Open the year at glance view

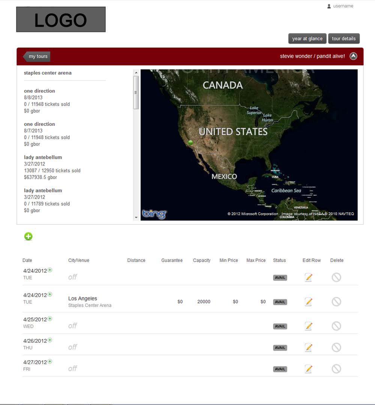(x=307, y=39)
